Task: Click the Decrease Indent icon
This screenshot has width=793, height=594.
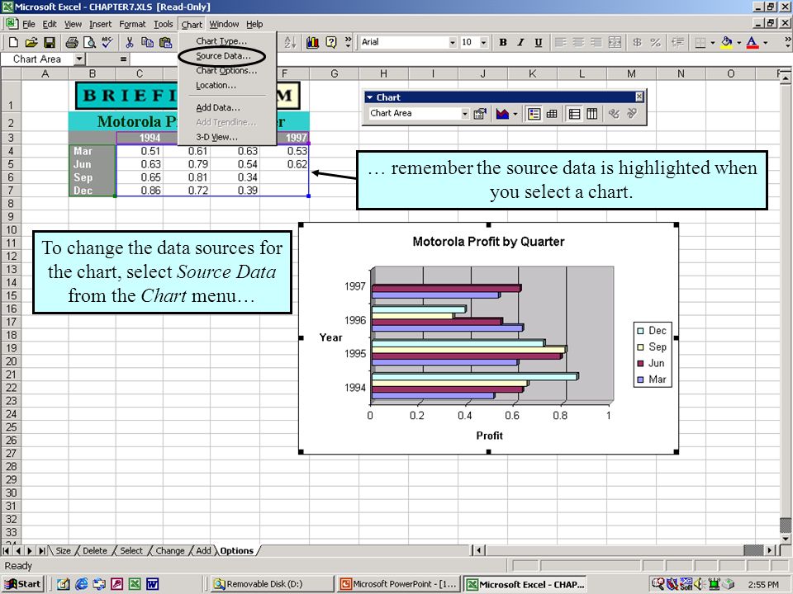Action: click(x=677, y=42)
